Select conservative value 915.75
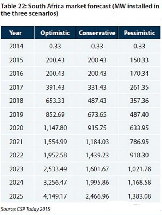 click(x=97, y=128)
